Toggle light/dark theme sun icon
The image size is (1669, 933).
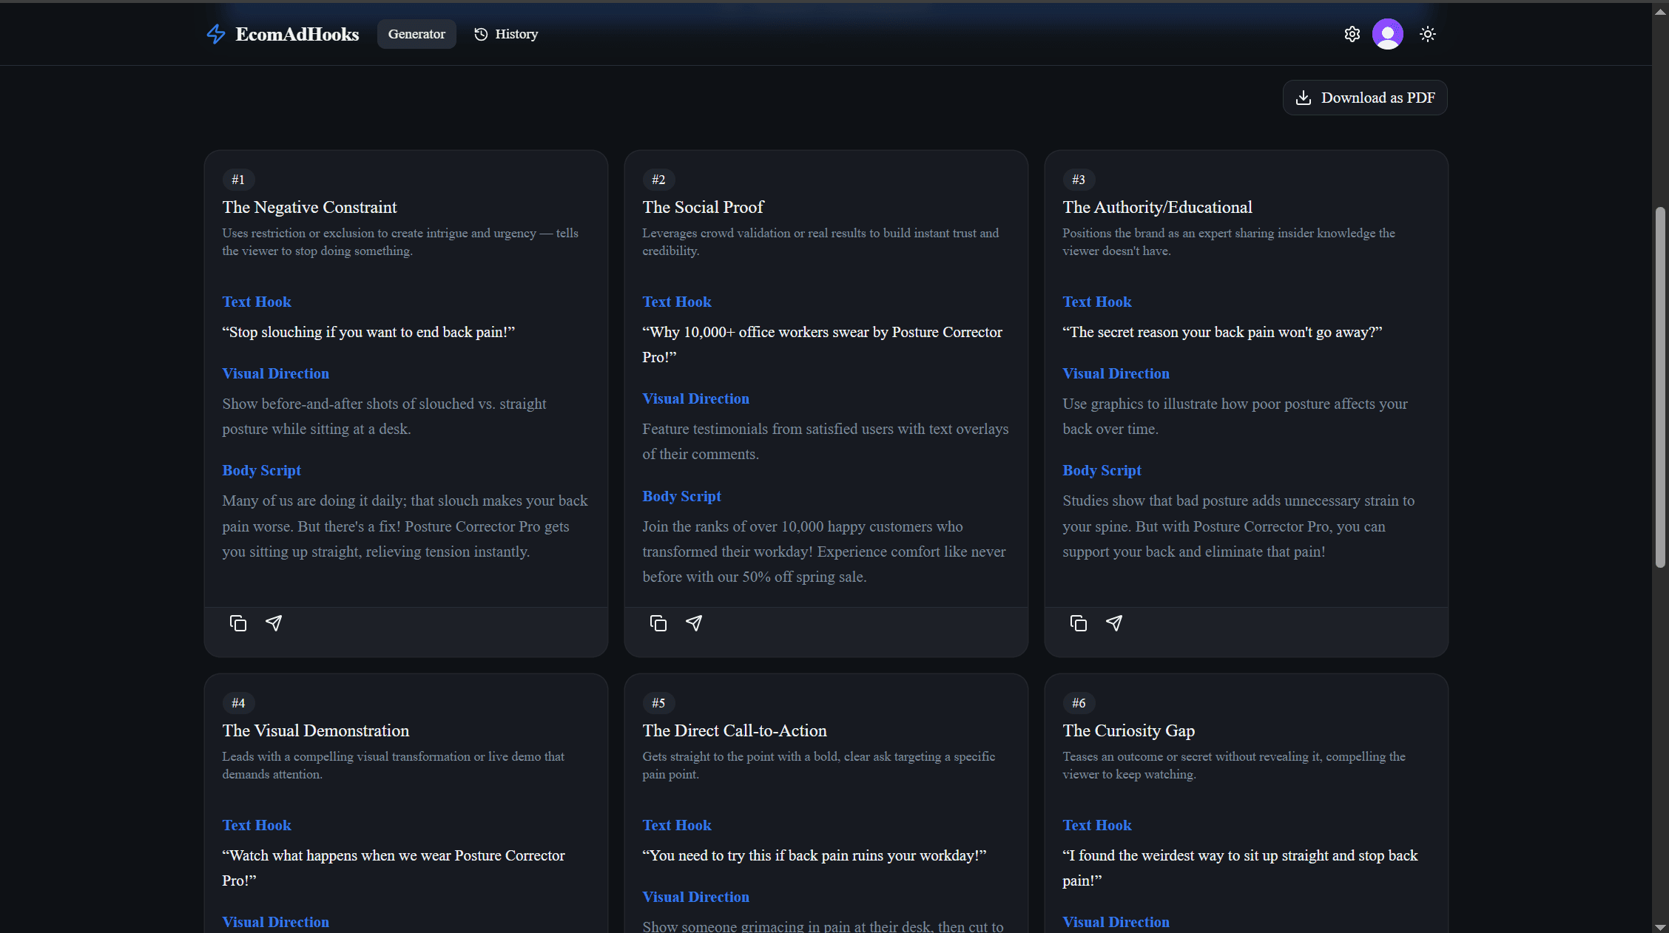click(1427, 34)
